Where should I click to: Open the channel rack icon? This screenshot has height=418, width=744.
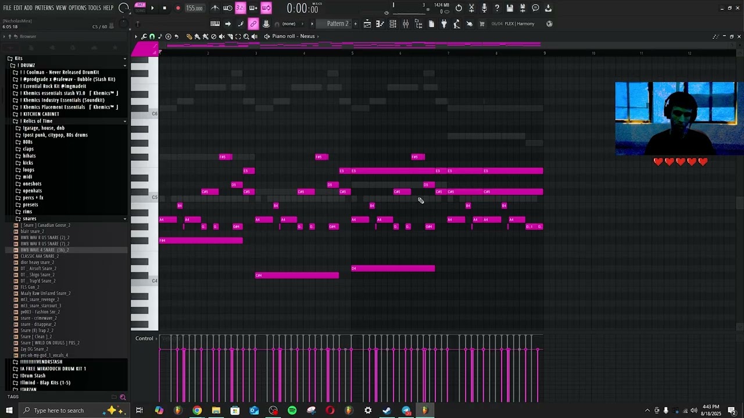(x=393, y=24)
